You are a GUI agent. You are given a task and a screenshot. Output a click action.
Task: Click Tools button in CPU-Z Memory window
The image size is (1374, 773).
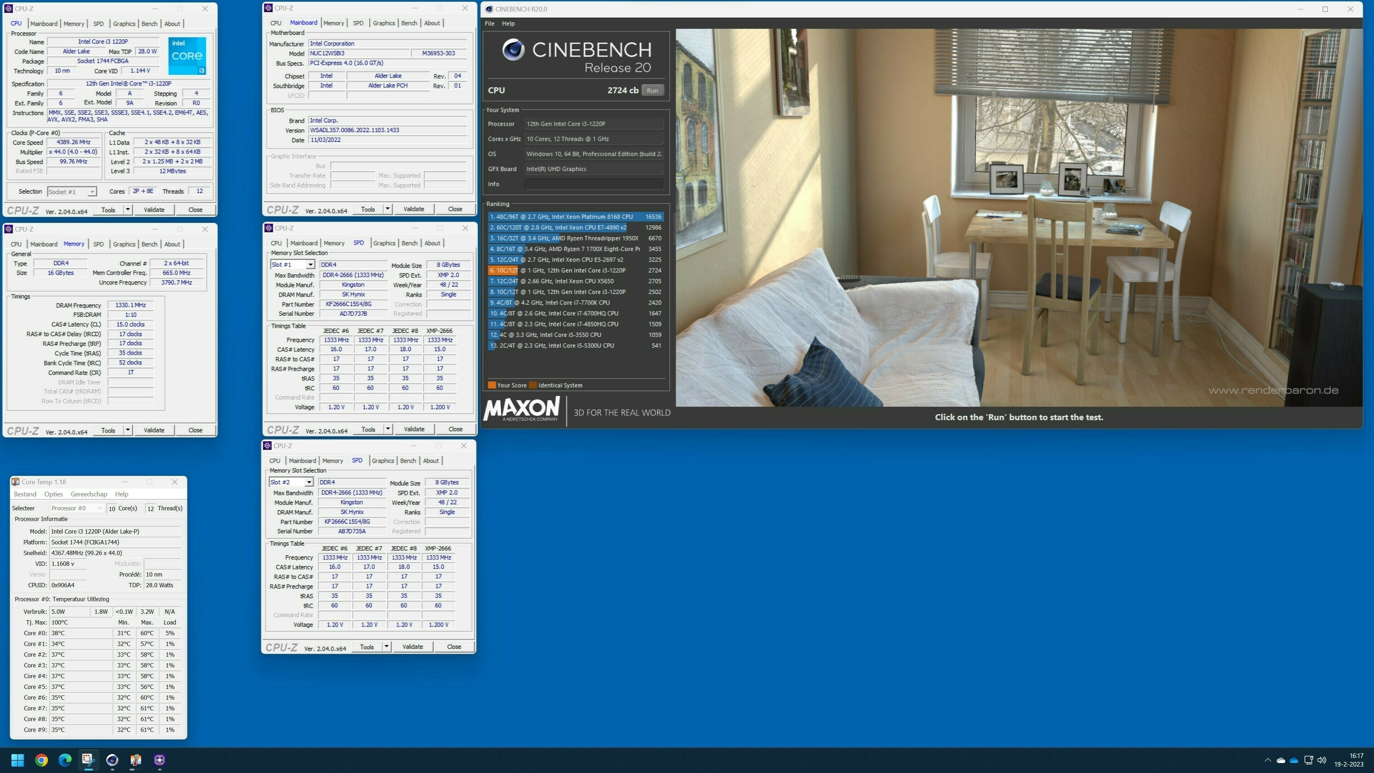[x=108, y=430]
